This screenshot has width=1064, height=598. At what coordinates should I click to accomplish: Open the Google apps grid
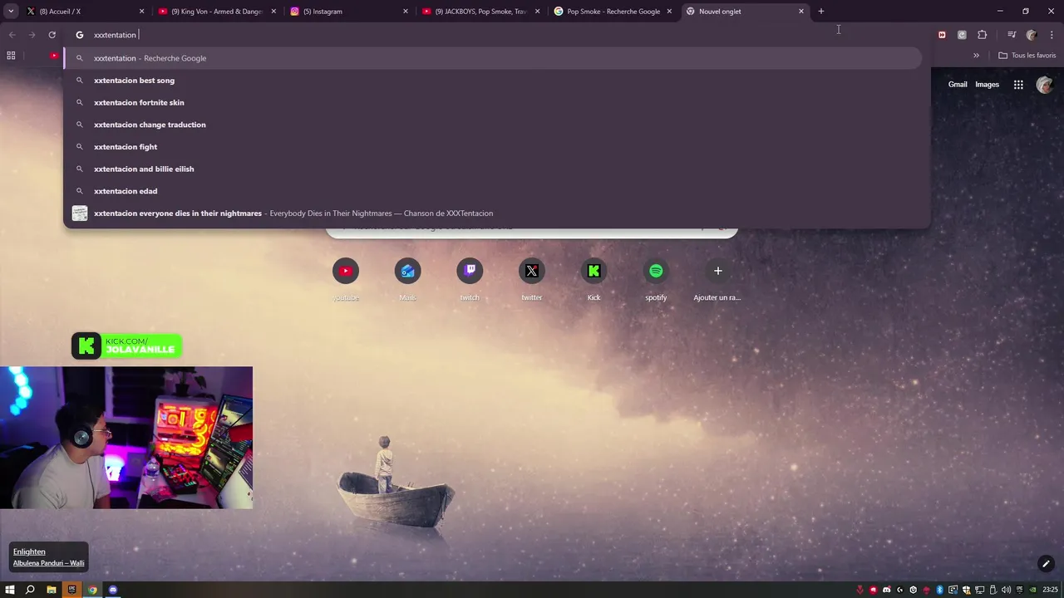tap(1018, 84)
